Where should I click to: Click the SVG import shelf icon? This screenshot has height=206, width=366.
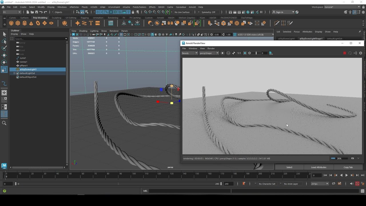coord(98,23)
